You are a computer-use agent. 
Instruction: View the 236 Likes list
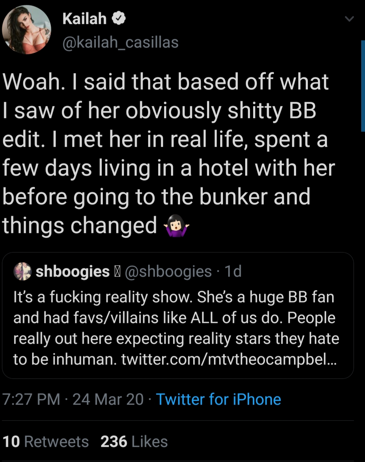click(x=134, y=442)
